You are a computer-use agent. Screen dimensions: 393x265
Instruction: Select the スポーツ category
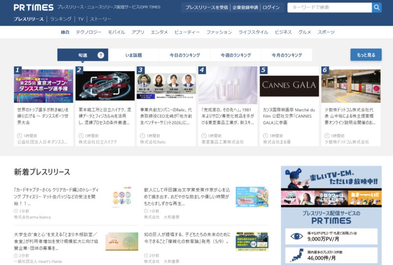[326, 32]
